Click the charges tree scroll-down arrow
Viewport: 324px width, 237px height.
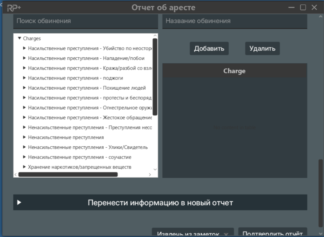tap(155, 169)
